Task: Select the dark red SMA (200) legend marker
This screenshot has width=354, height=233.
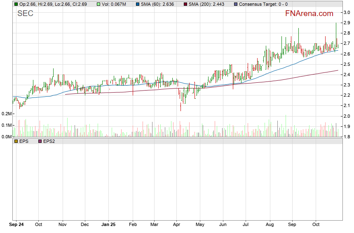Action: pyautogui.click(x=185, y=4)
